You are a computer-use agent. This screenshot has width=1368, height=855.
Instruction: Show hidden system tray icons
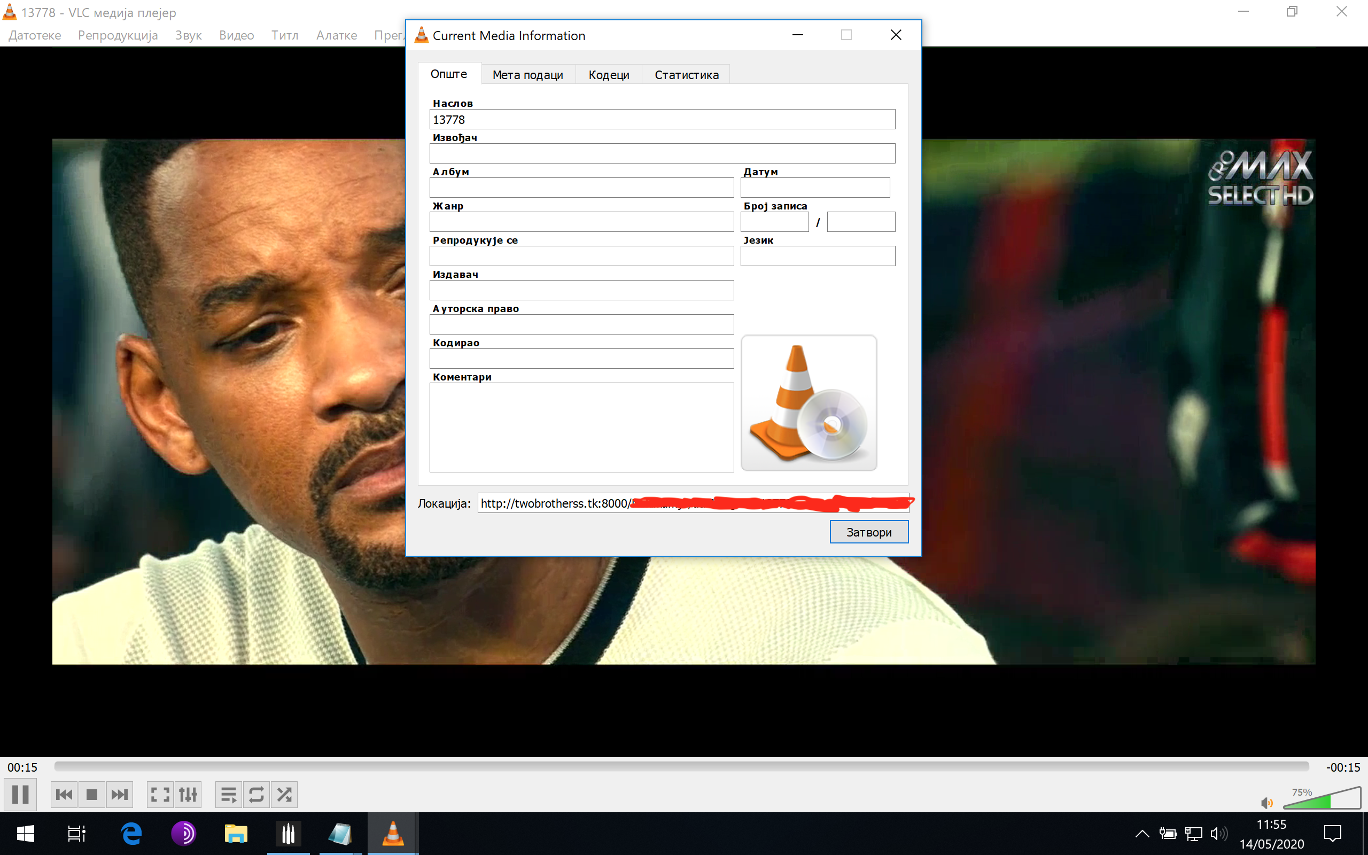(x=1142, y=834)
